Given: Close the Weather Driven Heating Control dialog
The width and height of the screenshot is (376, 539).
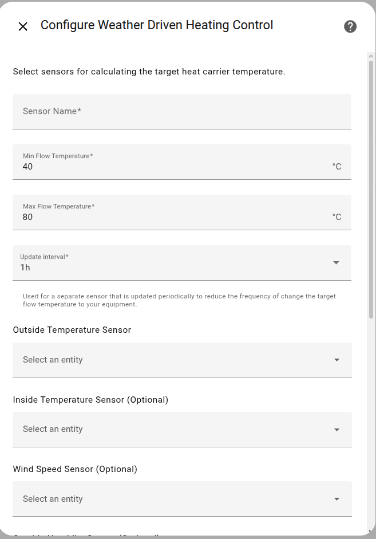Looking at the screenshot, I should pos(23,26).
